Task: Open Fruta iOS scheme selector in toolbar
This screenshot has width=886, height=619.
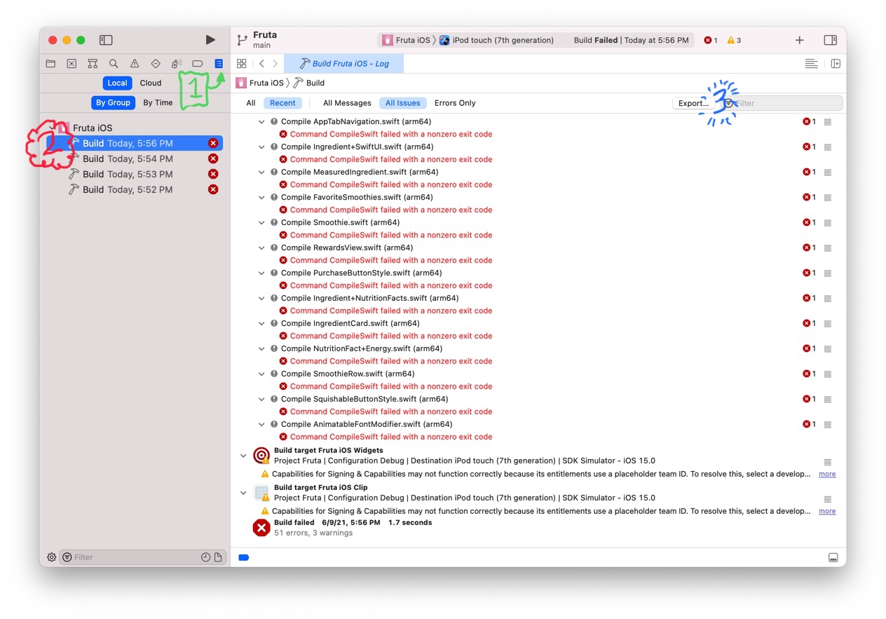Action: [x=406, y=40]
